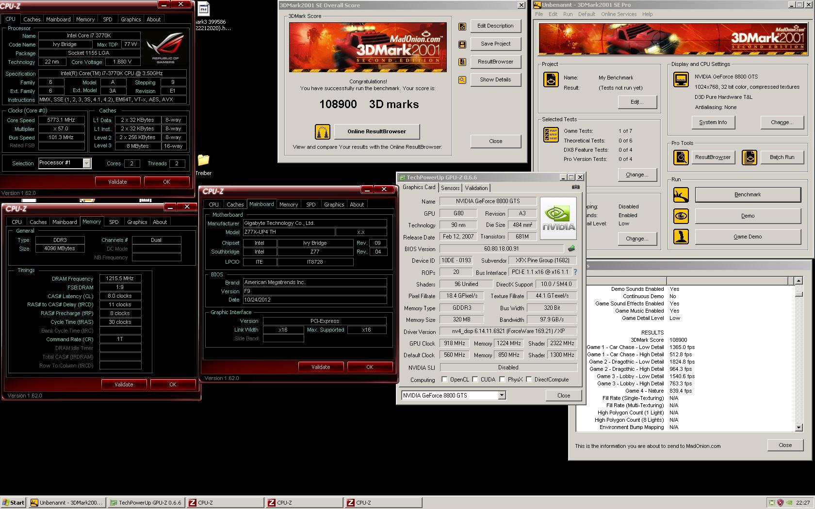Click the ROG logo in CPU-Z
Screen dimensions: 815x509
coord(165,48)
